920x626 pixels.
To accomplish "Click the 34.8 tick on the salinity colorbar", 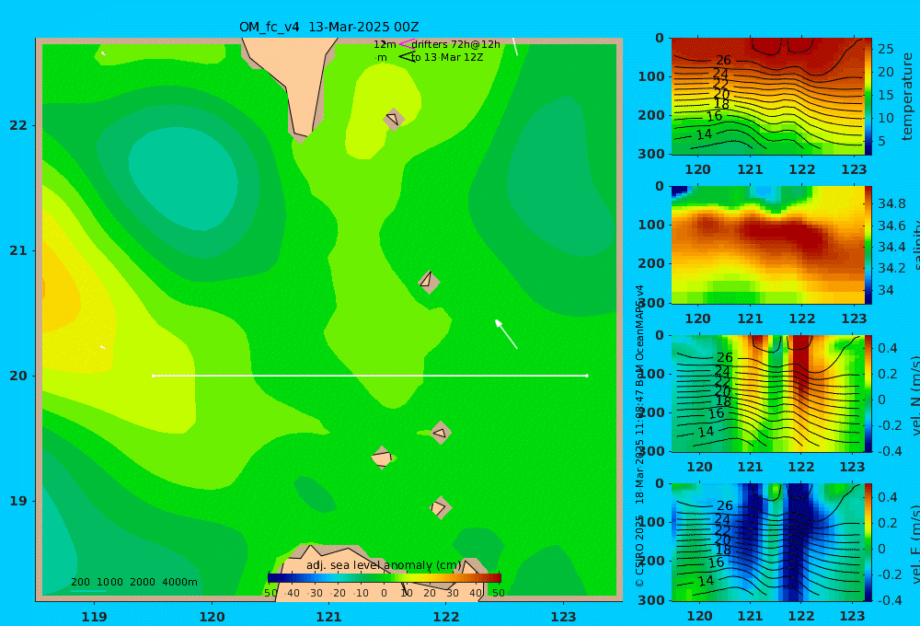I will (891, 203).
